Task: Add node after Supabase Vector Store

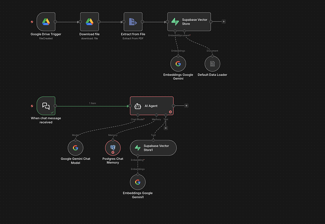Action: [224, 21]
